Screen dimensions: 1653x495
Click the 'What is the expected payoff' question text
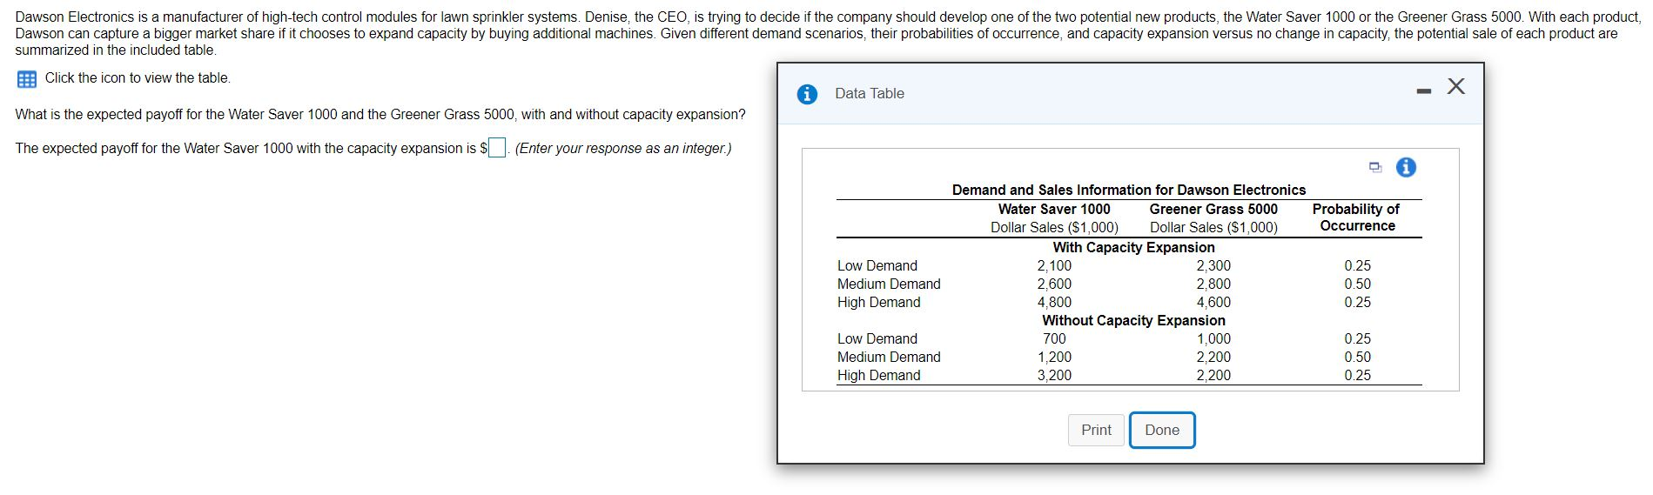click(380, 115)
